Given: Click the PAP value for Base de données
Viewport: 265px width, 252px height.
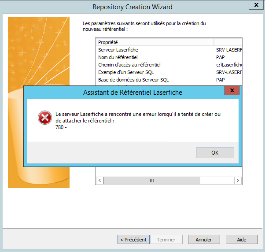Looking at the screenshot, I should click(221, 80).
